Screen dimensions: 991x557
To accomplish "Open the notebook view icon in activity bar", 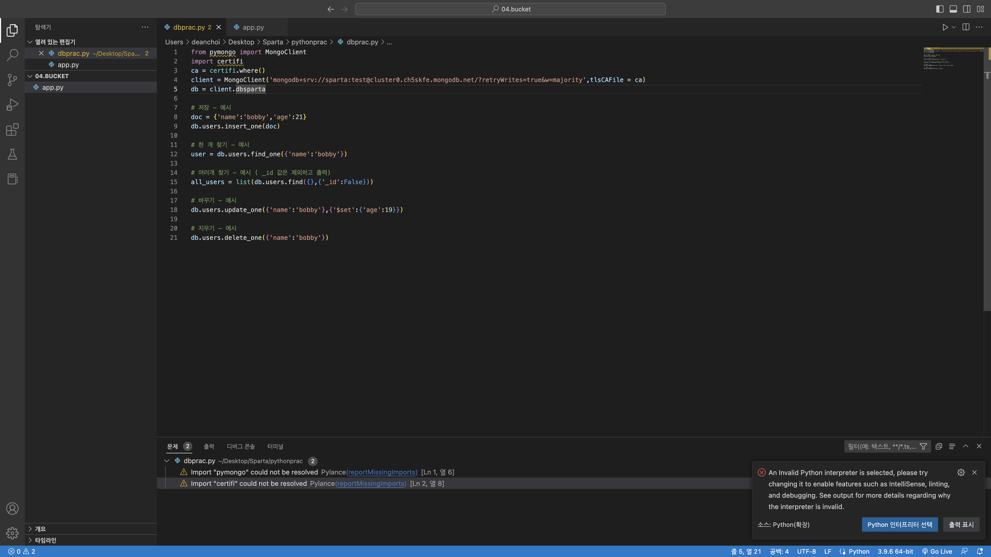I will pos(12,179).
